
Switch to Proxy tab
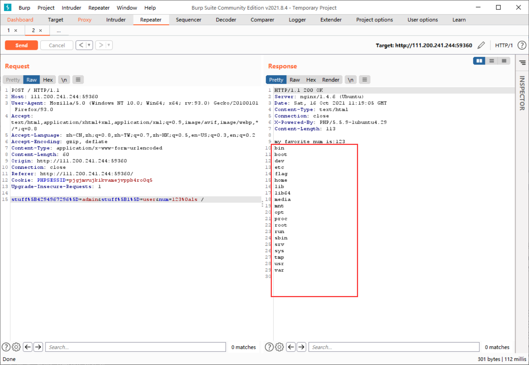84,20
